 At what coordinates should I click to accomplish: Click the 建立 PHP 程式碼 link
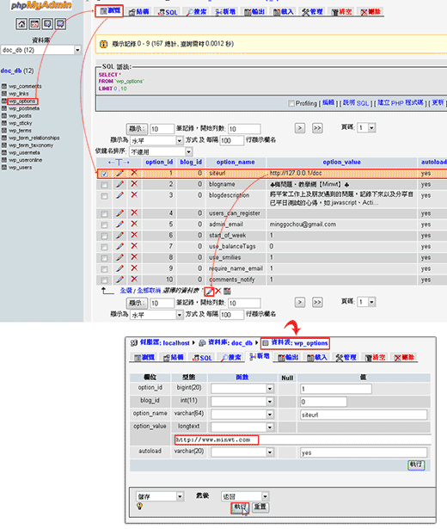click(401, 102)
